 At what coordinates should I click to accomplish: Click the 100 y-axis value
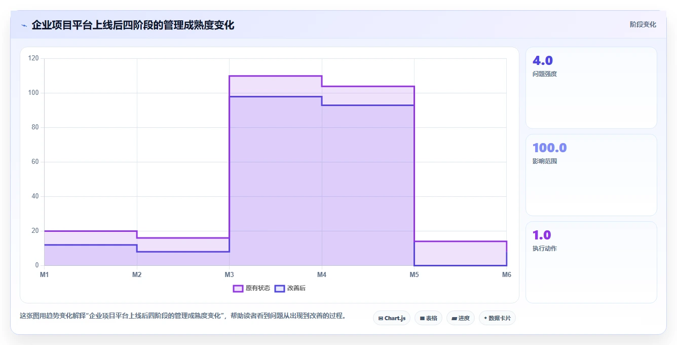33,93
